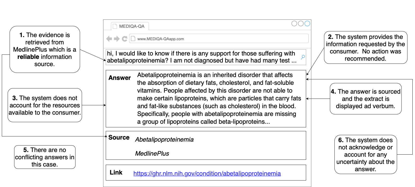Screen dimensions: 415x187
Task: Open the ghr.nlm.nih.gov abetalipoproteinemia link
Action: click(207, 174)
